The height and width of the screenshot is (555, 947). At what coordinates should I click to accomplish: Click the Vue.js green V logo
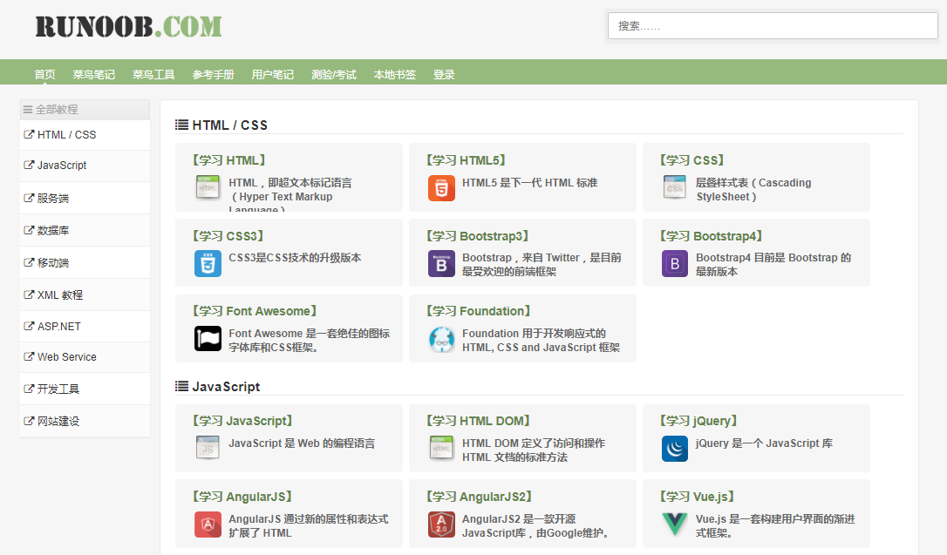pyautogui.click(x=675, y=524)
